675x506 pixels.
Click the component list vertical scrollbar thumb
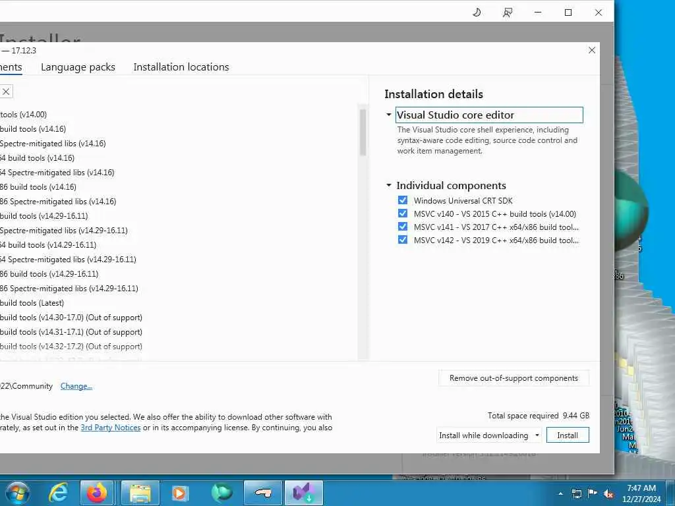point(363,132)
